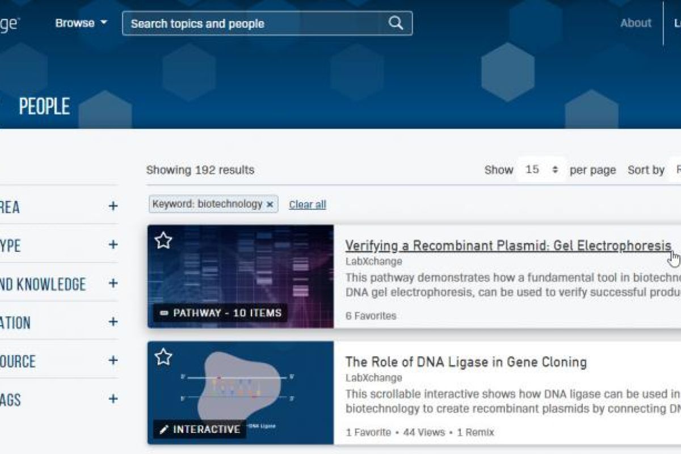
Task: Open the Browse dropdown menu
Action: (81, 23)
